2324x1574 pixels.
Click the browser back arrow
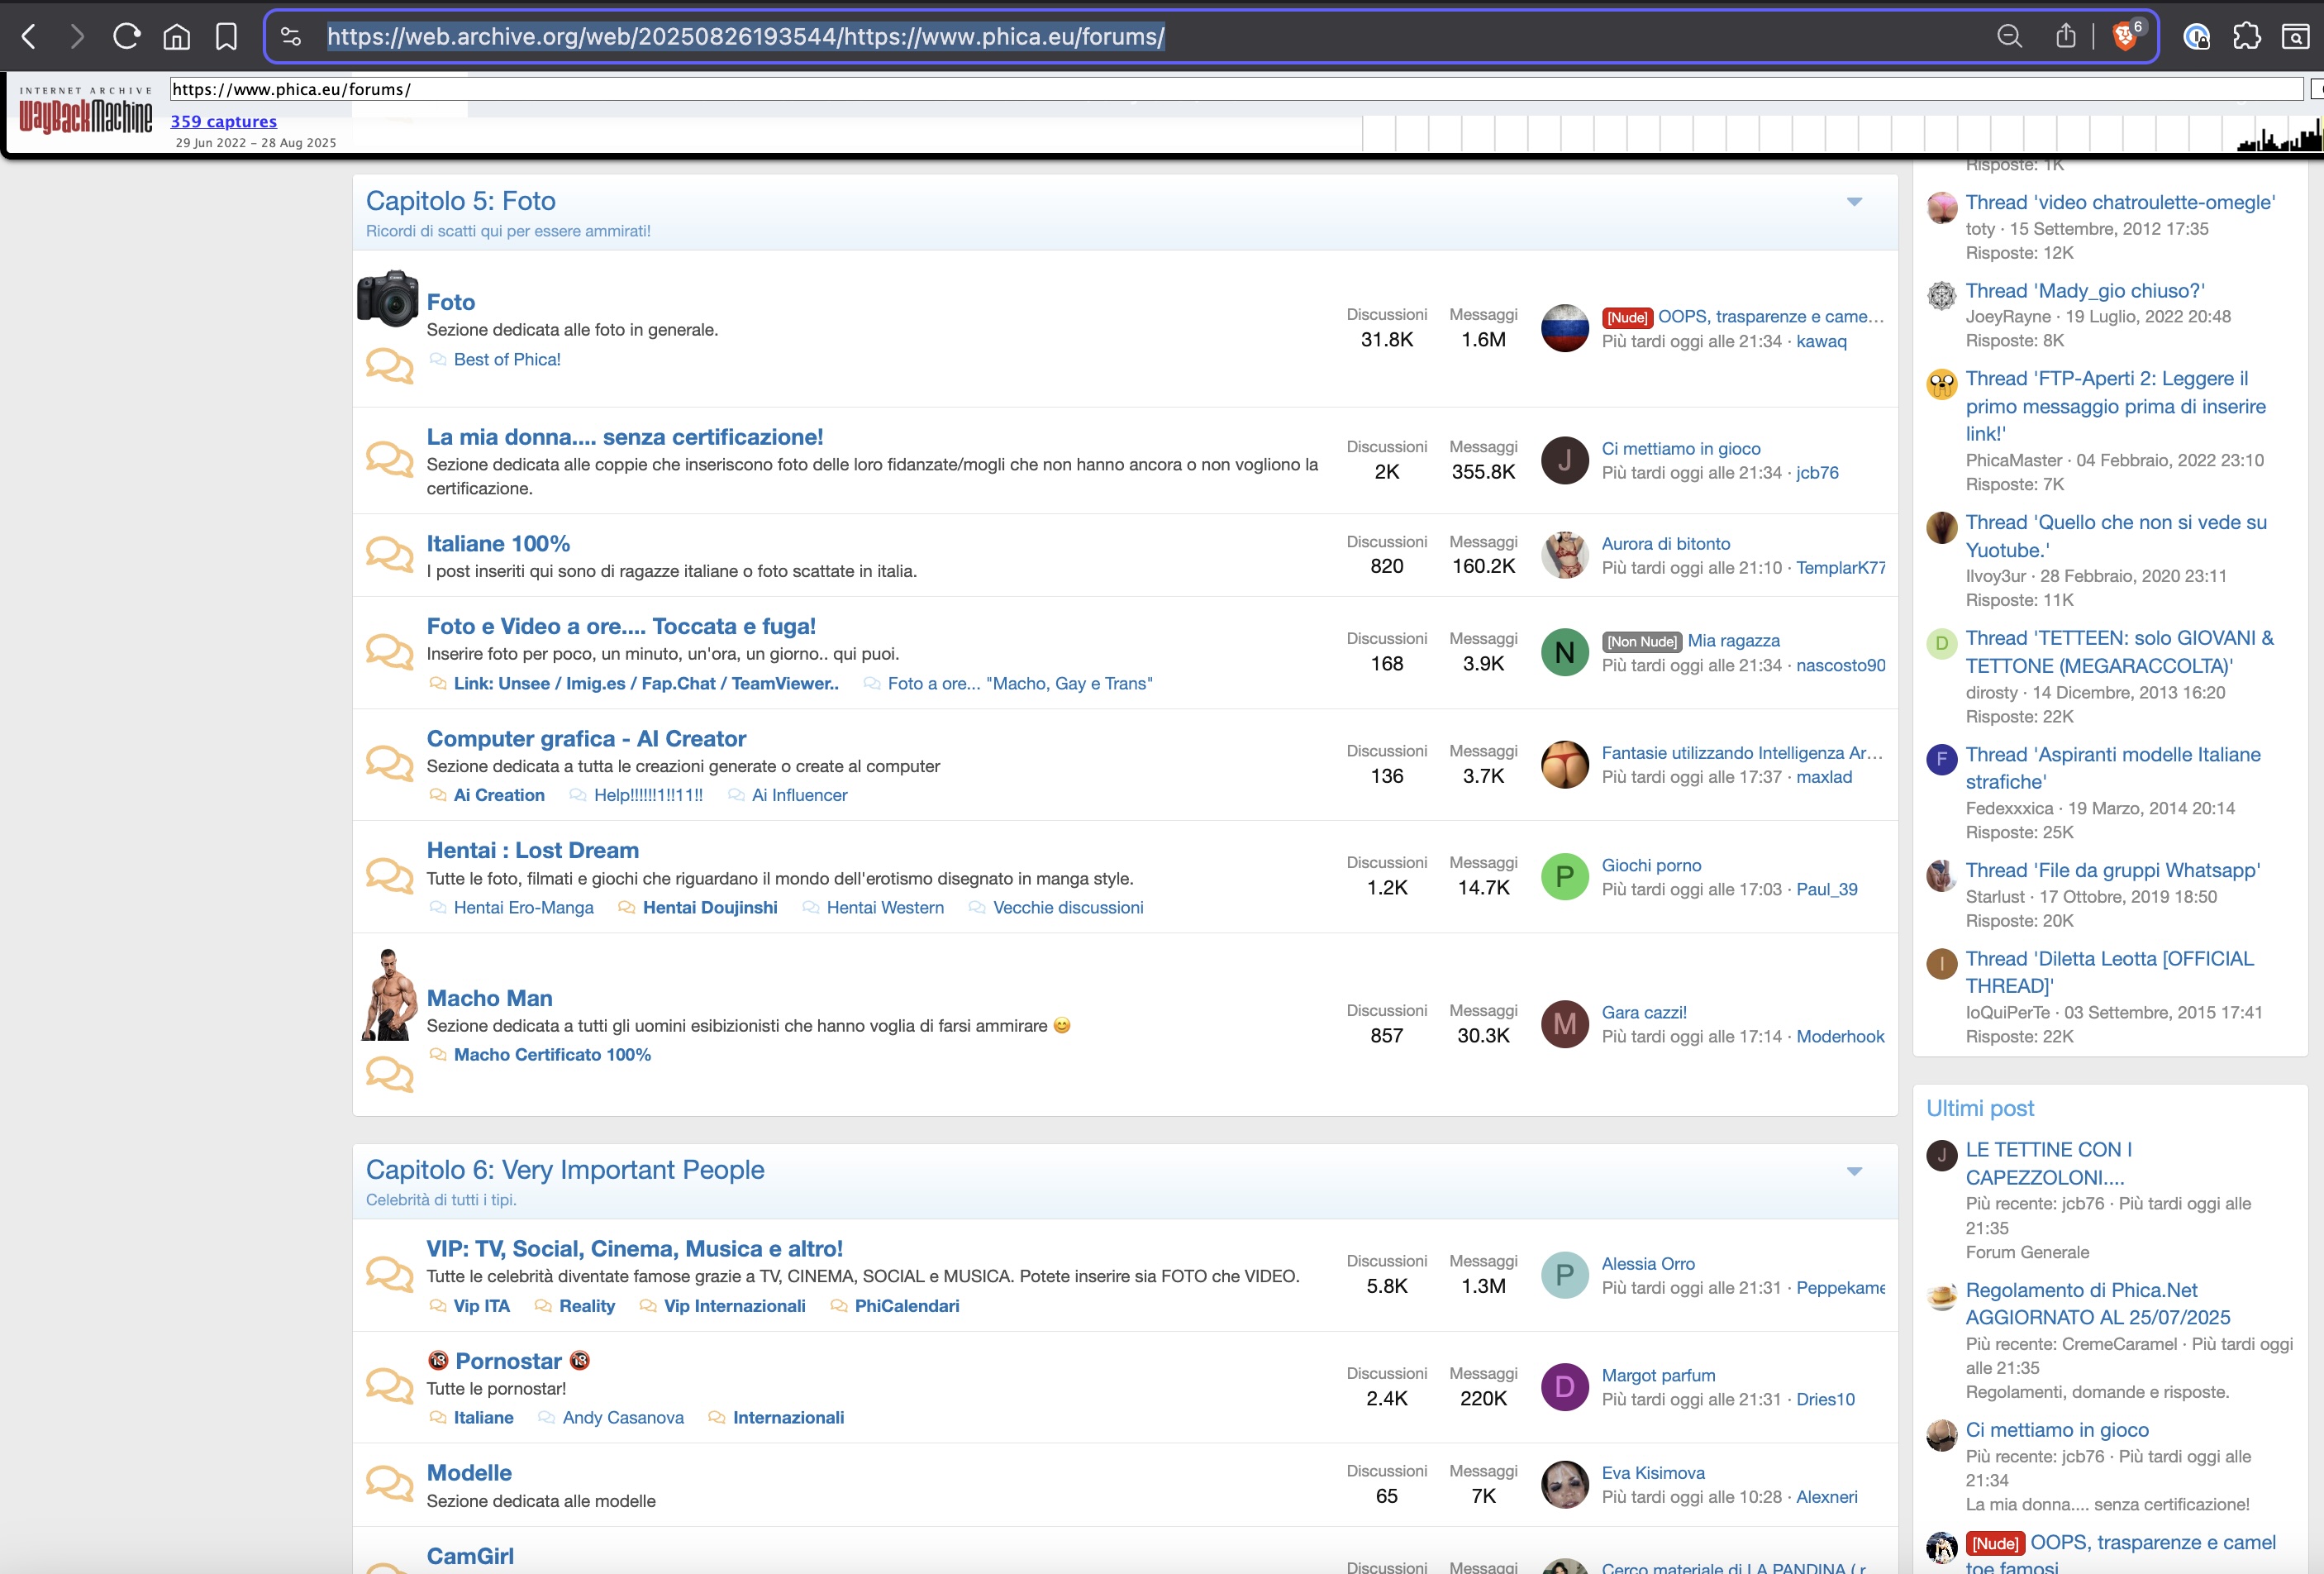click(x=29, y=37)
